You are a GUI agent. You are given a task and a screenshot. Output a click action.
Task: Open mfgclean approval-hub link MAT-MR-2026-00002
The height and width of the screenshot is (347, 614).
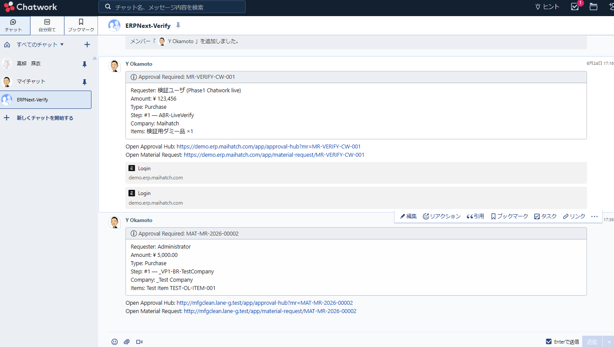(x=265, y=303)
